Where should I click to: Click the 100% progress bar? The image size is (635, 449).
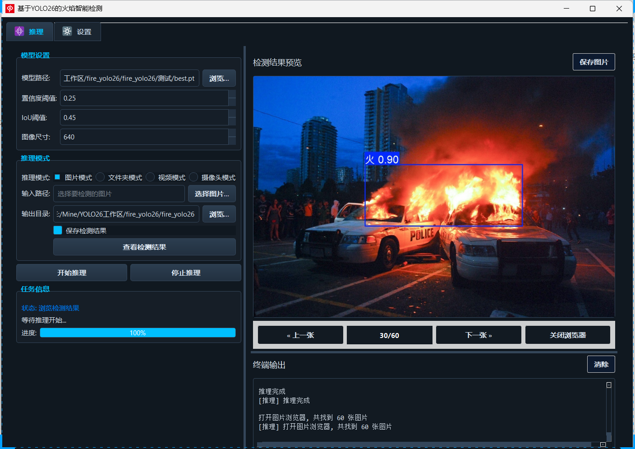(x=138, y=333)
